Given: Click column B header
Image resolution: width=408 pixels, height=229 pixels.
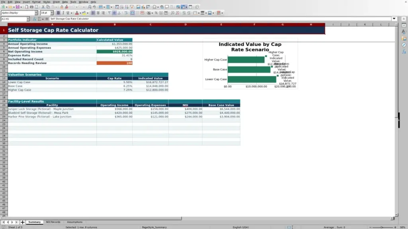Looking at the screenshot, I should (114, 24).
